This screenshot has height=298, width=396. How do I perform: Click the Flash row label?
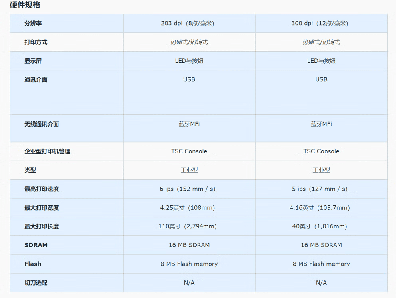(33, 264)
